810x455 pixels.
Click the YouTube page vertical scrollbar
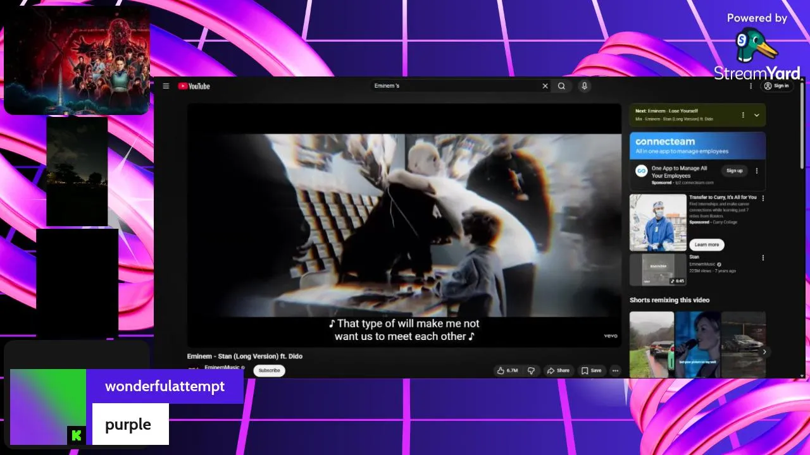pyautogui.click(x=802, y=126)
